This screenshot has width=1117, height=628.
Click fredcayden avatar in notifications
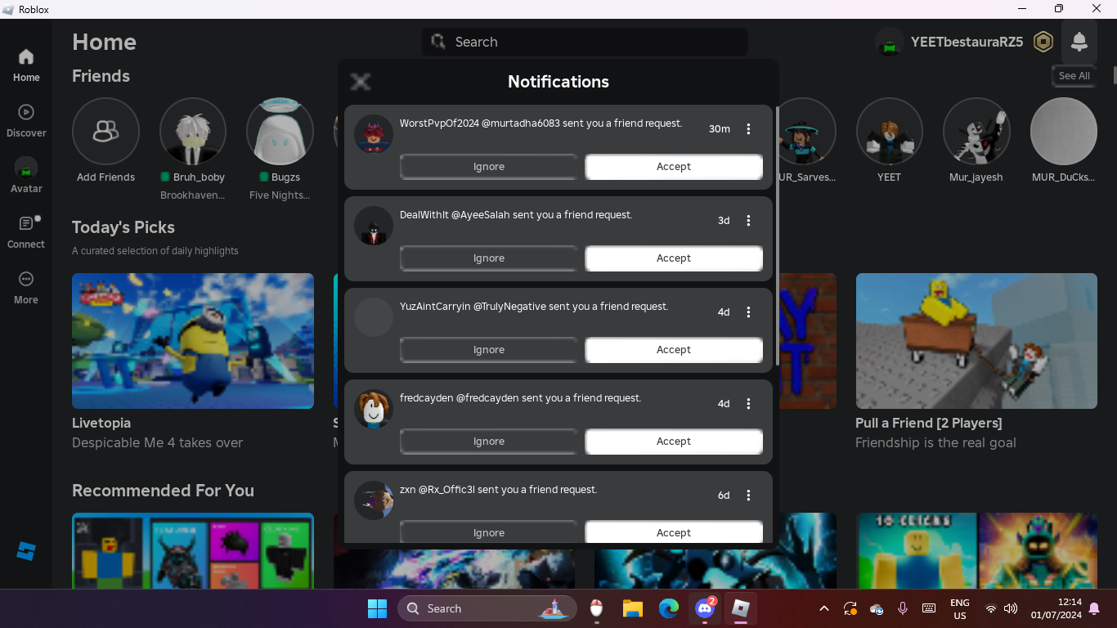374,409
